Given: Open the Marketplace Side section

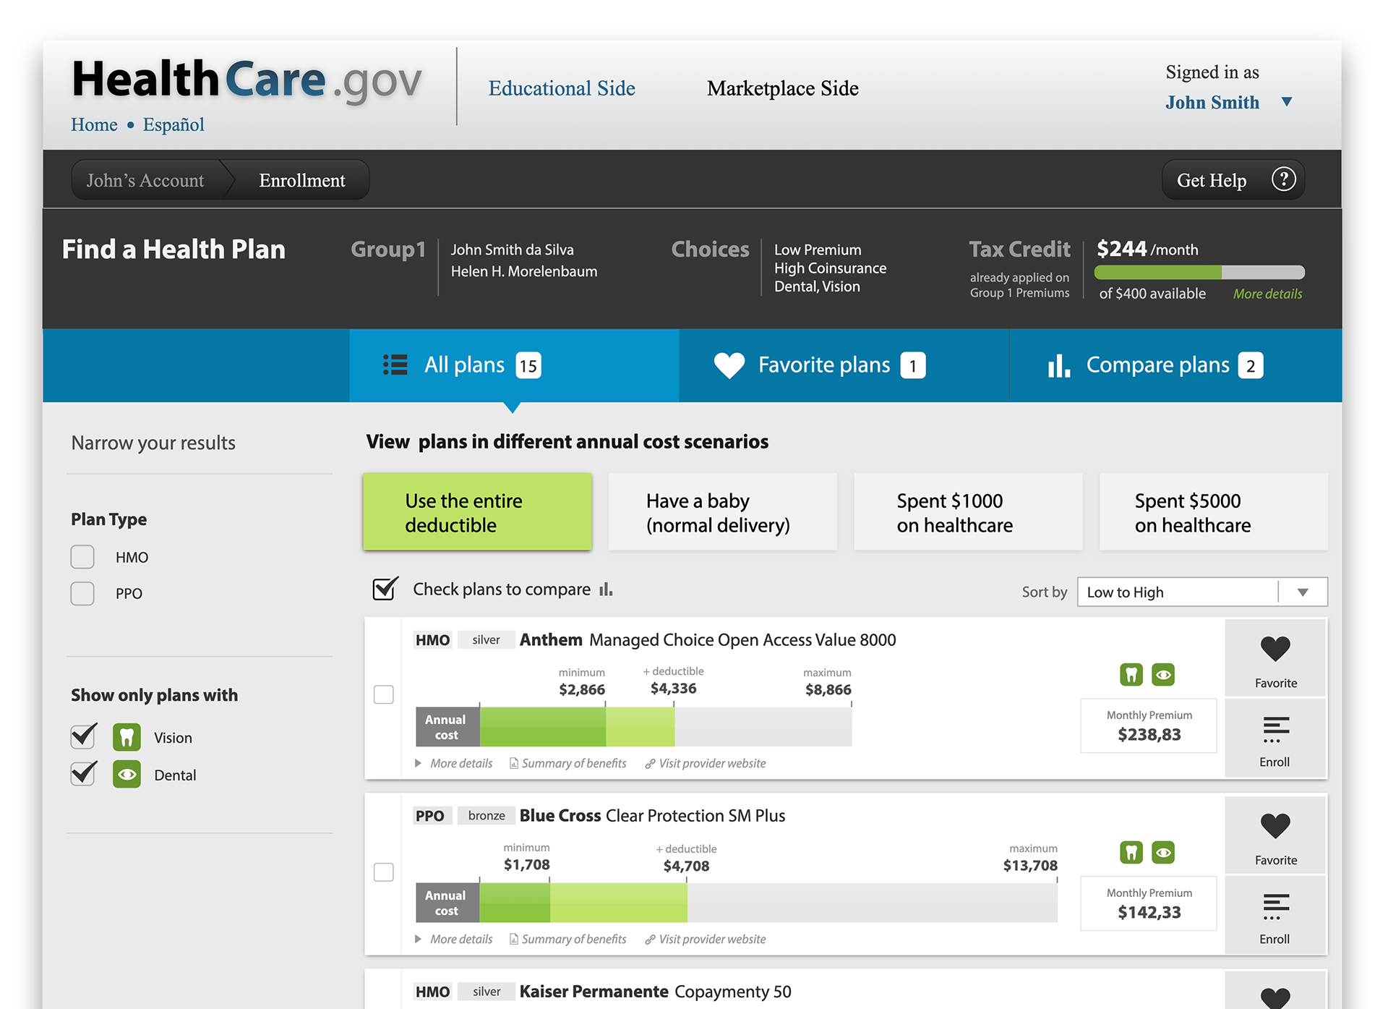Looking at the screenshot, I should [783, 88].
